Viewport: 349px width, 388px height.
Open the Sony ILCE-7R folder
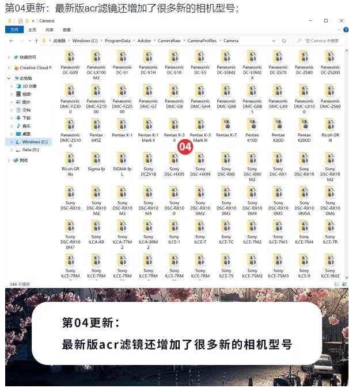point(330,232)
